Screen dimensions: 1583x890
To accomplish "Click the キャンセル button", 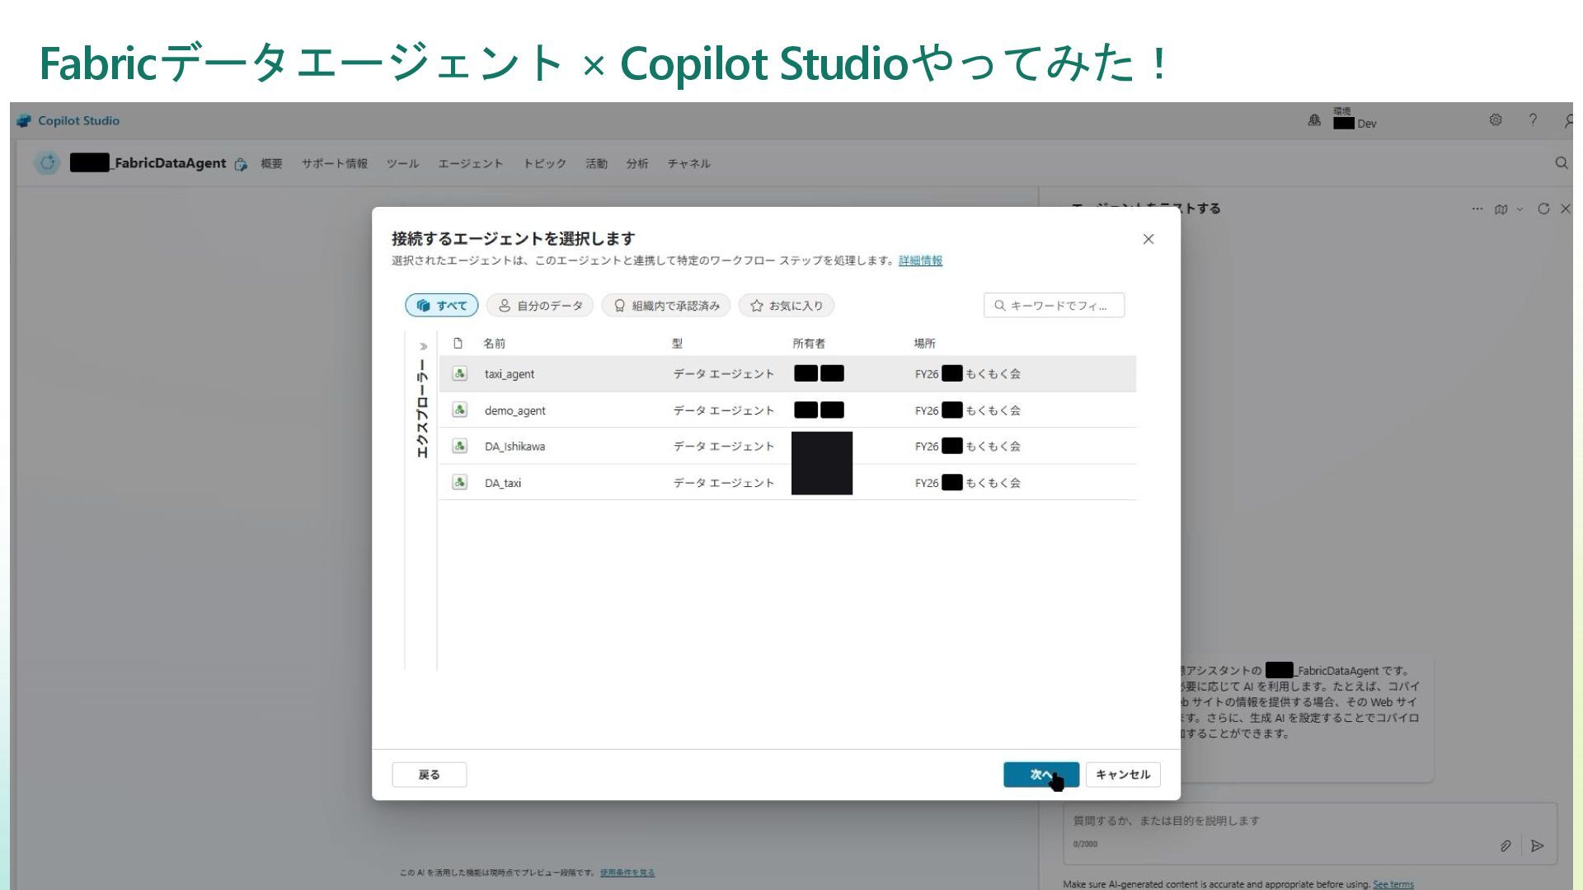I will point(1122,775).
